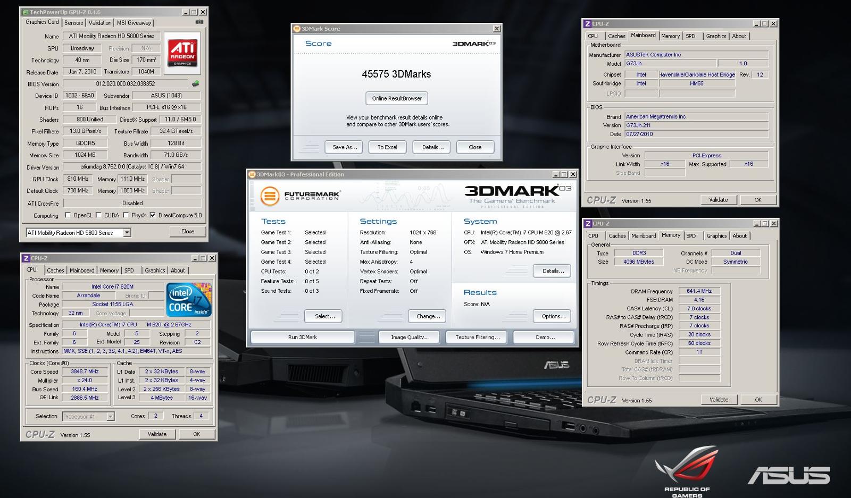Open Memory tab in CPU-Z Mainboard window
This screenshot has height=498, width=851.
coord(670,36)
